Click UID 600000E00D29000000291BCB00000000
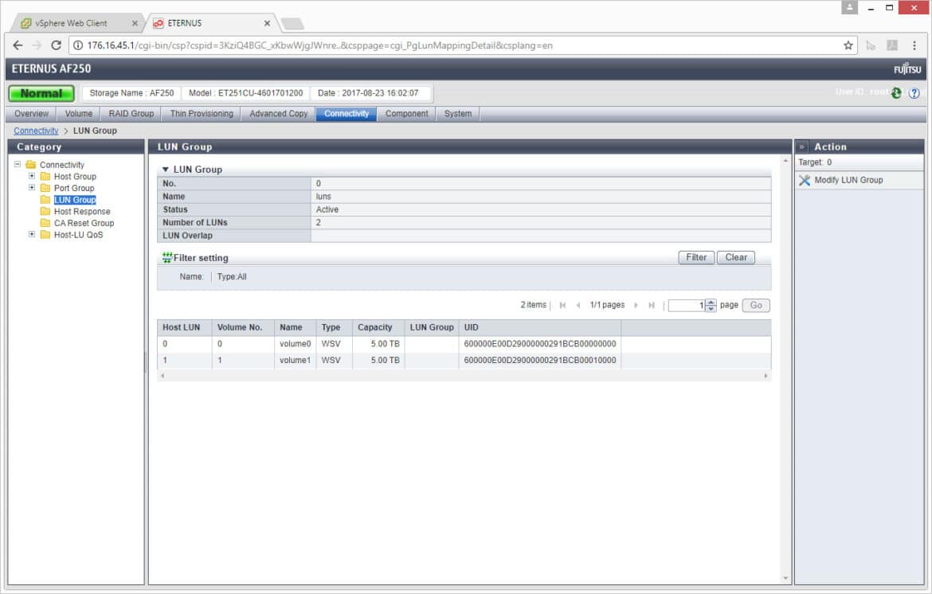The height and width of the screenshot is (594, 932). (540, 344)
